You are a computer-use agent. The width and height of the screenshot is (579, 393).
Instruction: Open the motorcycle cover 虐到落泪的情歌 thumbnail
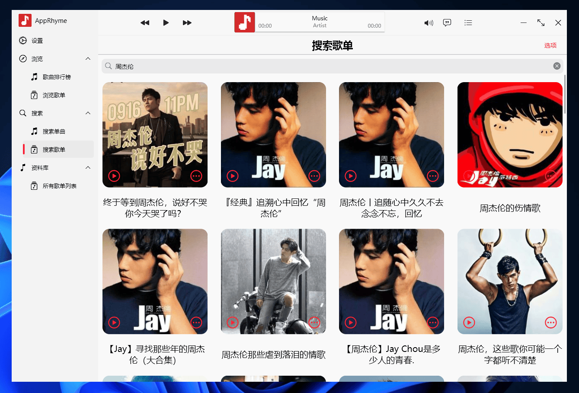click(273, 281)
